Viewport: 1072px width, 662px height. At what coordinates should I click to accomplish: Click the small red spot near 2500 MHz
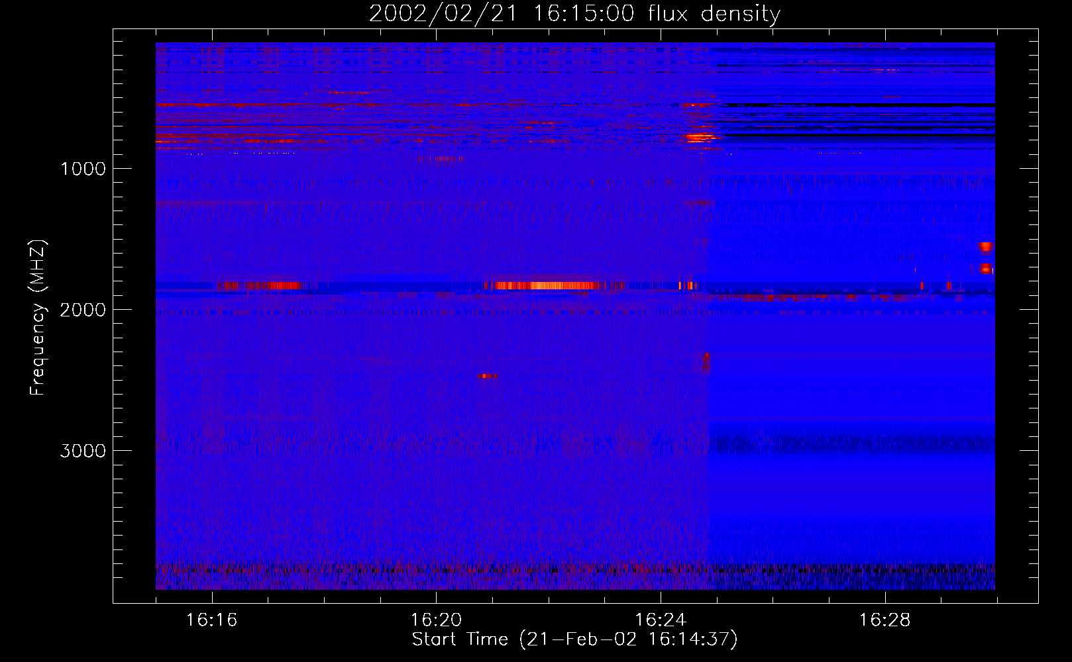[488, 376]
